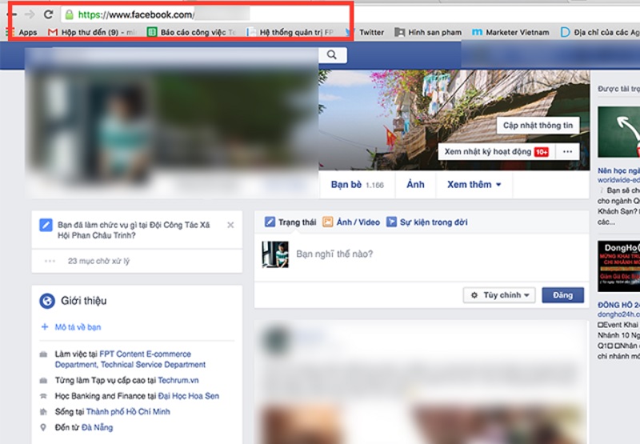Open the Báo cáo công việc bookmark
Screen dimensions: 640x444
point(192,32)
